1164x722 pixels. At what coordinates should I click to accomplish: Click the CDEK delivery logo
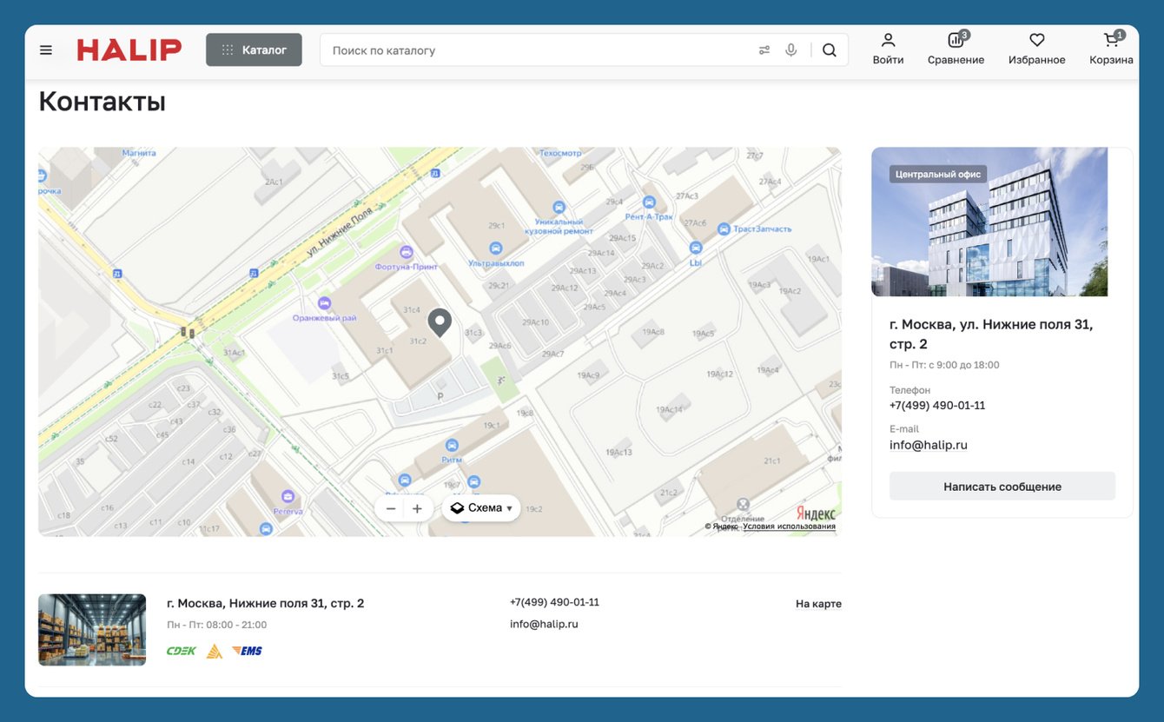tap(182, 651)
